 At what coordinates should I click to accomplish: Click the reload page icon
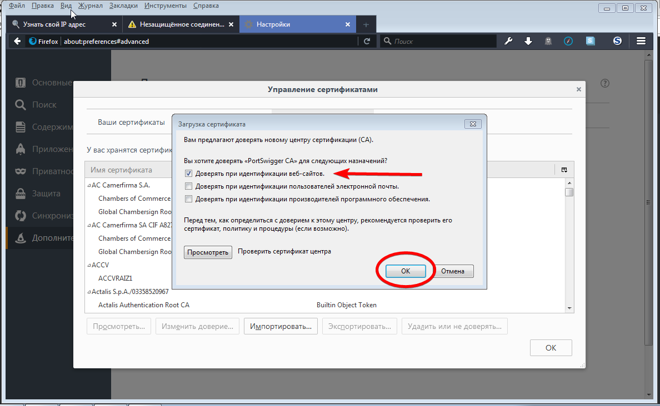[367, 41]
